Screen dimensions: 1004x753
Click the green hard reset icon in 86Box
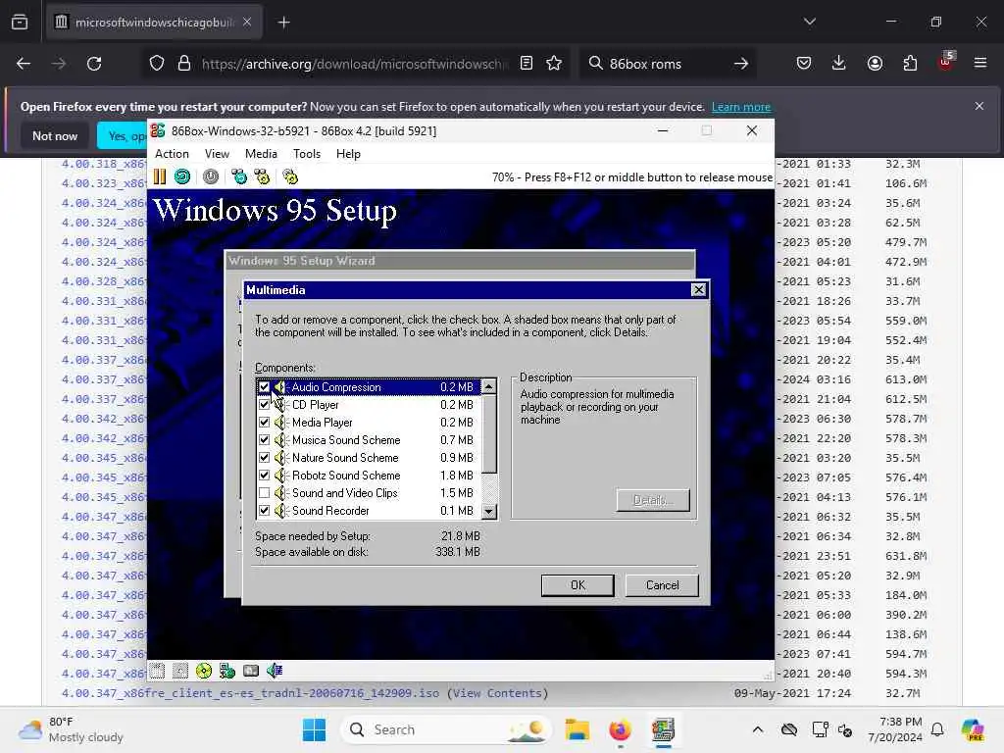(182, 176)
